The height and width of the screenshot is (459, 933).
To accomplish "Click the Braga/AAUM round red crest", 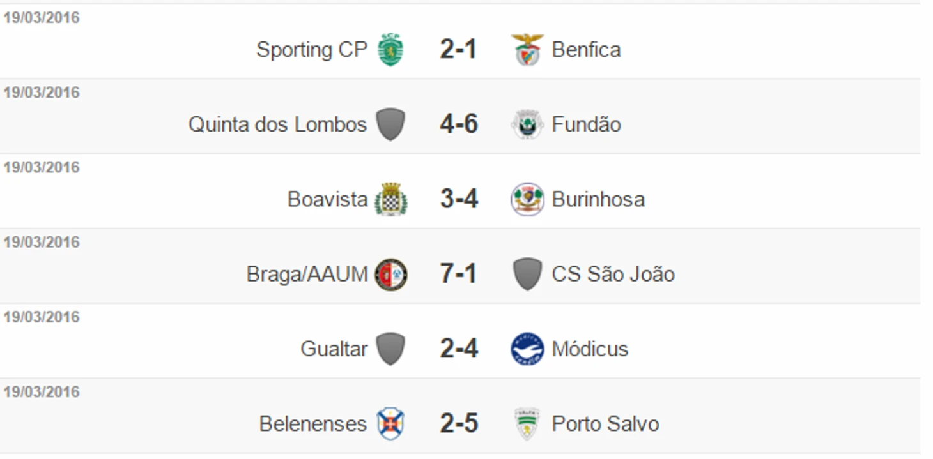I will pos(390,275).
